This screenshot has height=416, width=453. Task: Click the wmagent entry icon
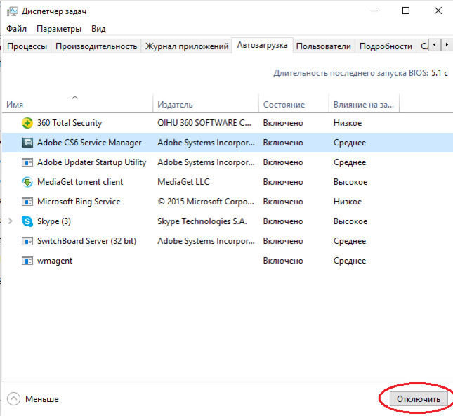(x=27, y=261)
